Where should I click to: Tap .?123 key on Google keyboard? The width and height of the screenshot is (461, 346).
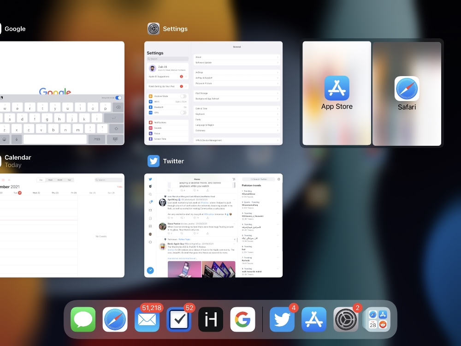(x=97, y=139)
